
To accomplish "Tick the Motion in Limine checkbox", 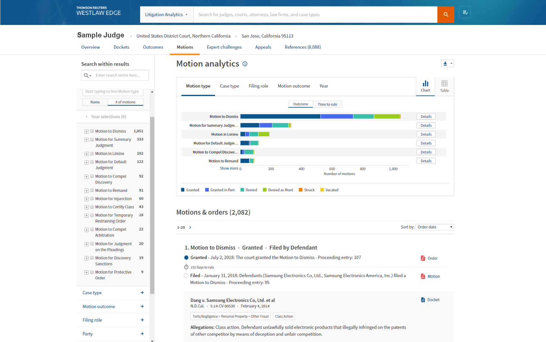I will tap(92, 154).
